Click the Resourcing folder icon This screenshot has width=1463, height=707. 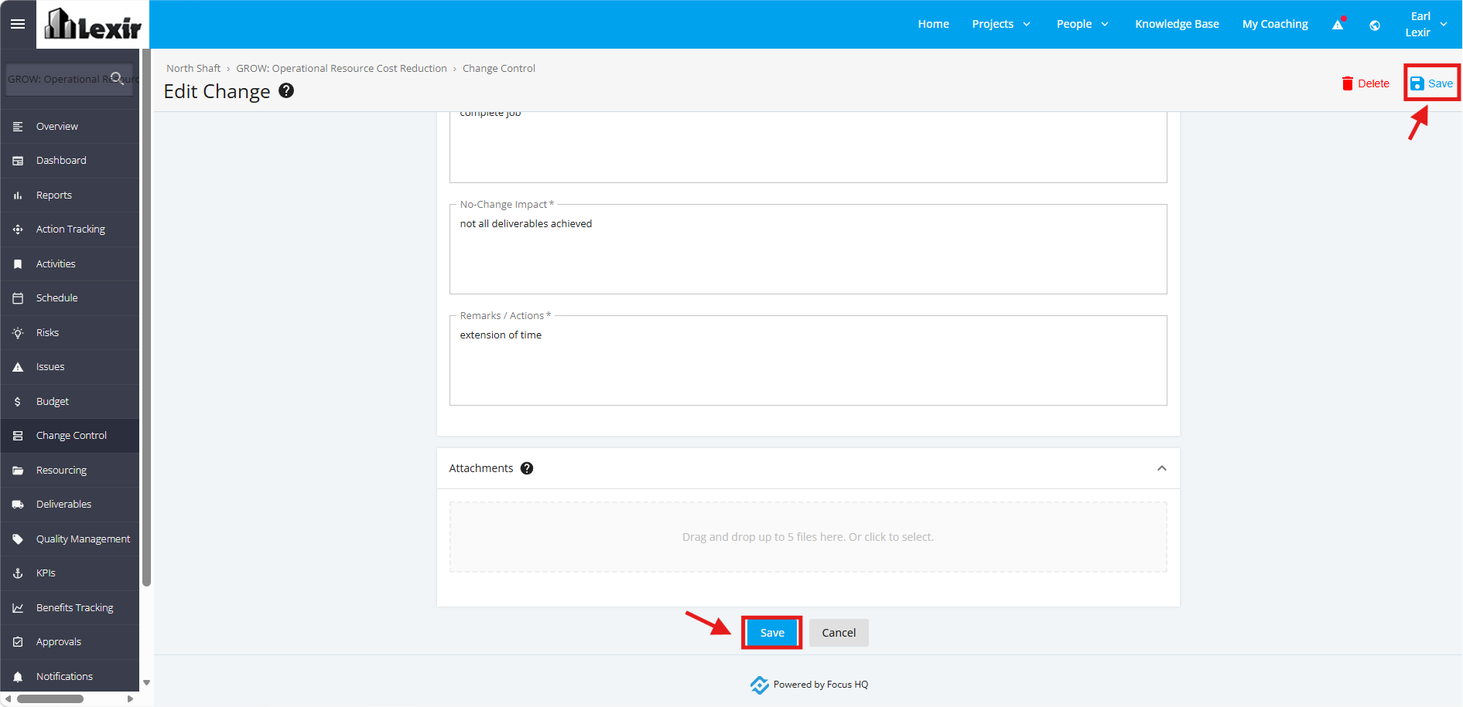(x=18, y=471)
